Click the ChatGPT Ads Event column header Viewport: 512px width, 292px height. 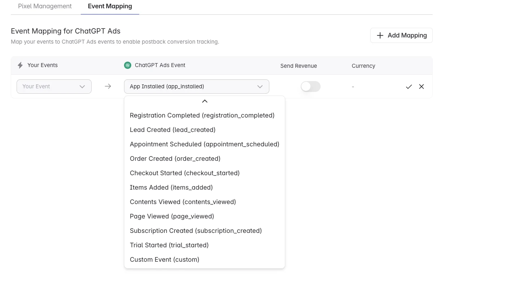(160, 65)
